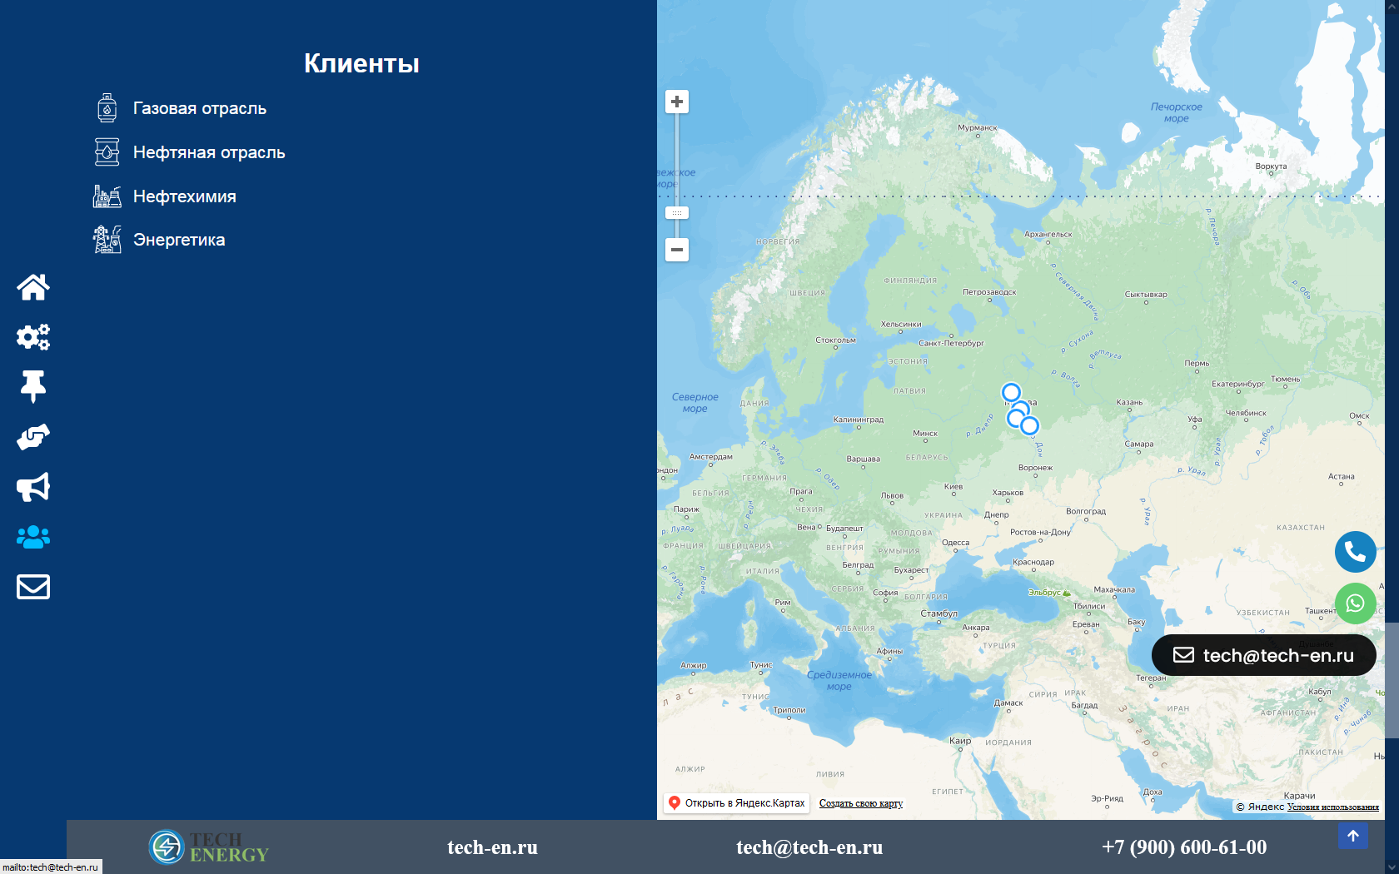Click the map zoom slider handle

pyautogui.click(x=677, y=213)
